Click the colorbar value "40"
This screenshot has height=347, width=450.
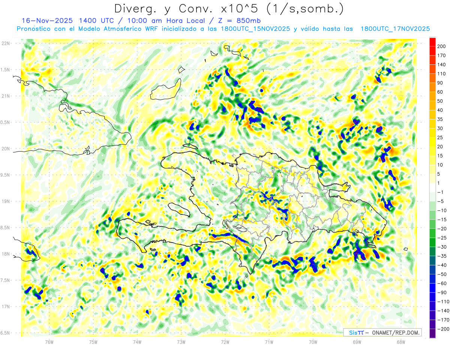[x=440, y=110]
